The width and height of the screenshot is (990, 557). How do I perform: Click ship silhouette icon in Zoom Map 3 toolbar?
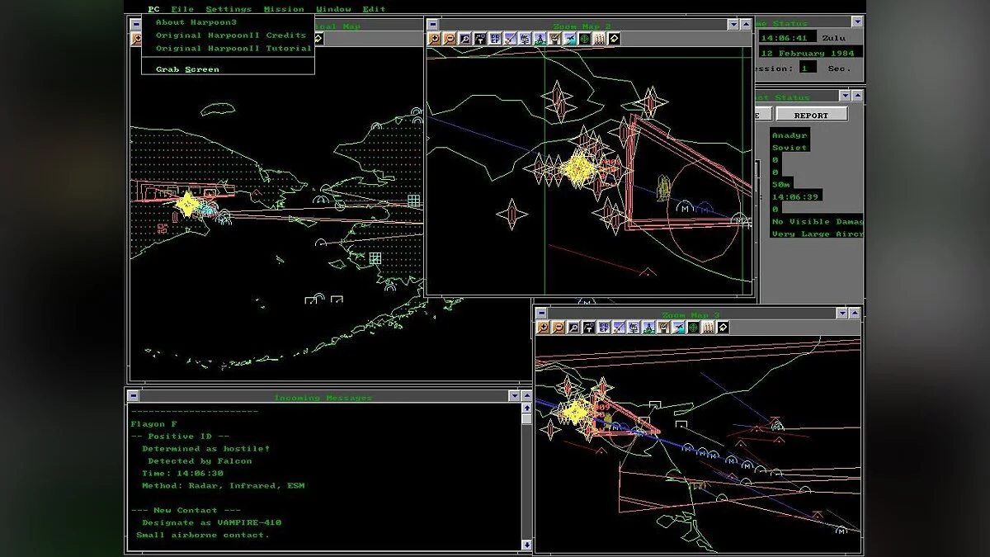pyautogui.click(x=649, y=328)
